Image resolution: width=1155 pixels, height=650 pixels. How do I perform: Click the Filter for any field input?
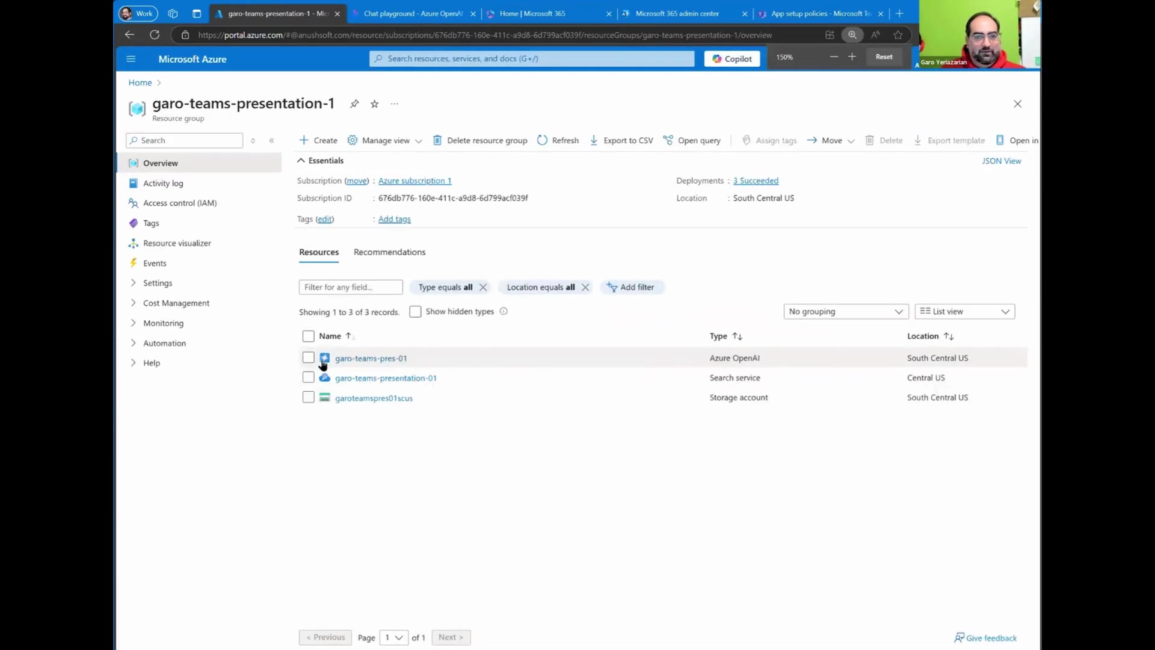pos(351,287)
